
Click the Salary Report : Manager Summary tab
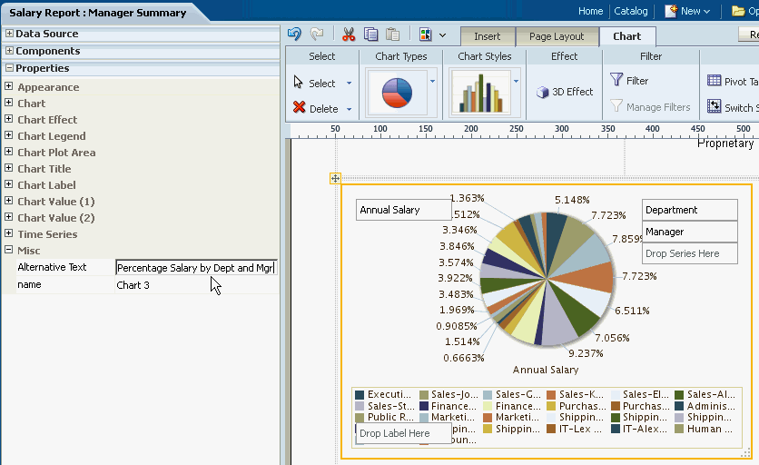point(98,13)
